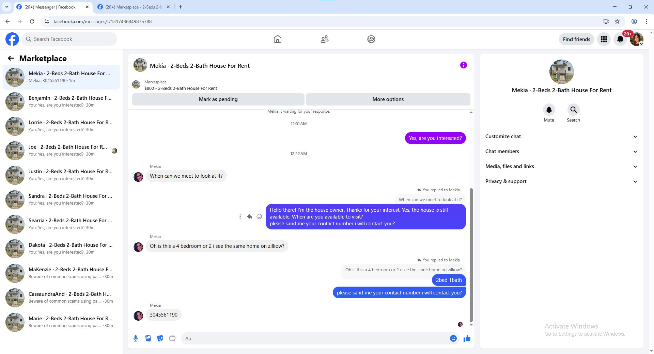Click 'When can we meet' message from Mekia
Image resolution: width=654 pixels, height=354 pixels.
(186, 176)
